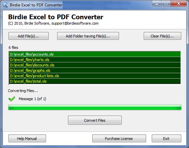Select discounts.xls file entry
The image size is (189, 148).
click(x=95, y=65)
